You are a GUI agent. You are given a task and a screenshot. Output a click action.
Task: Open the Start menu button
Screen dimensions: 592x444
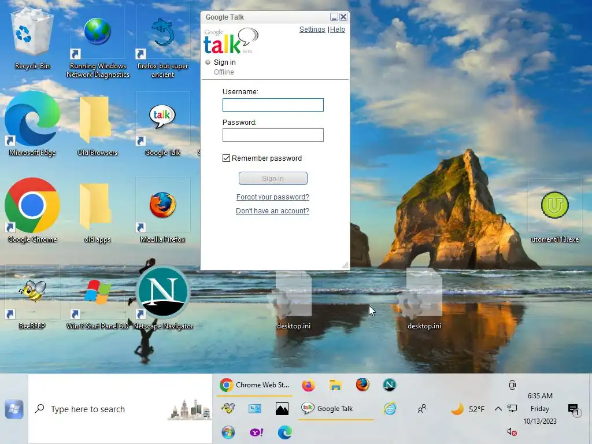(14, 409)
